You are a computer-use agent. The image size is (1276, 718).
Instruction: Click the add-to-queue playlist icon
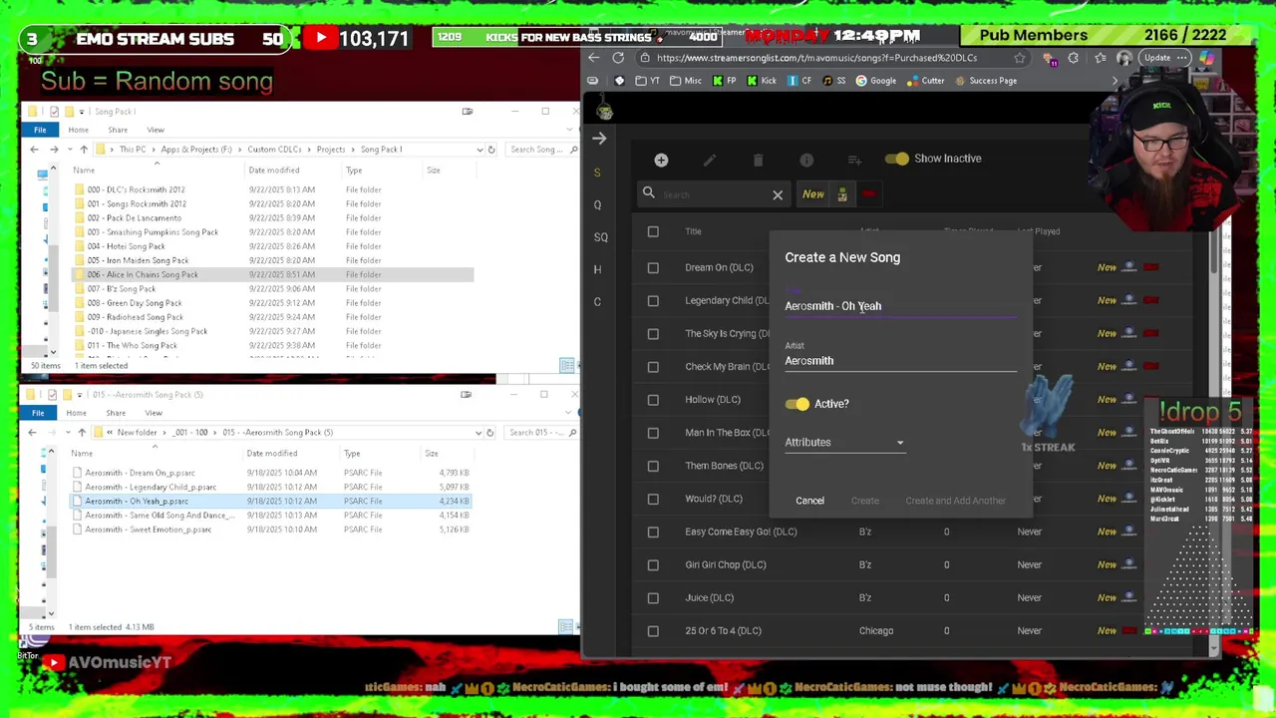point(854,160)
